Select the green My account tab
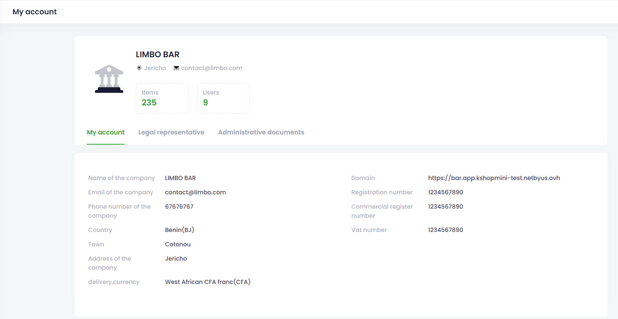Screen dimensions: 618x319 [106, 132]
